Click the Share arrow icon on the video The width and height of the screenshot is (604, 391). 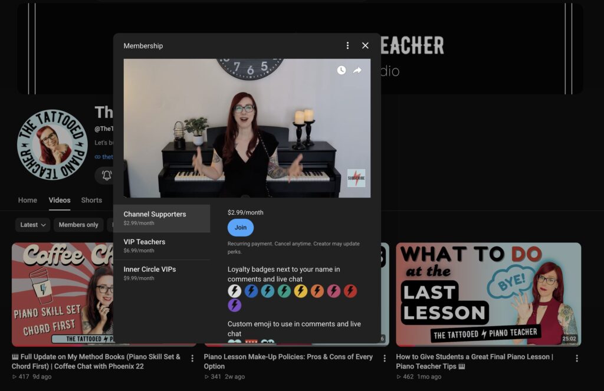(357, 70)
